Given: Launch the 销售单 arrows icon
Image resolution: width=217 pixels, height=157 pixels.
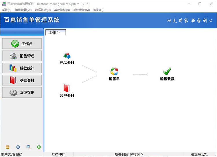Looking at the screenshot, I should (x=114, y=71).
